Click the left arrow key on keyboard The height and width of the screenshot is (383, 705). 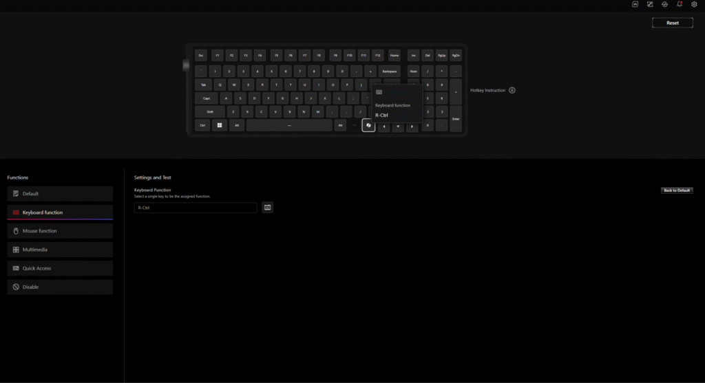[x=383, y=127]
